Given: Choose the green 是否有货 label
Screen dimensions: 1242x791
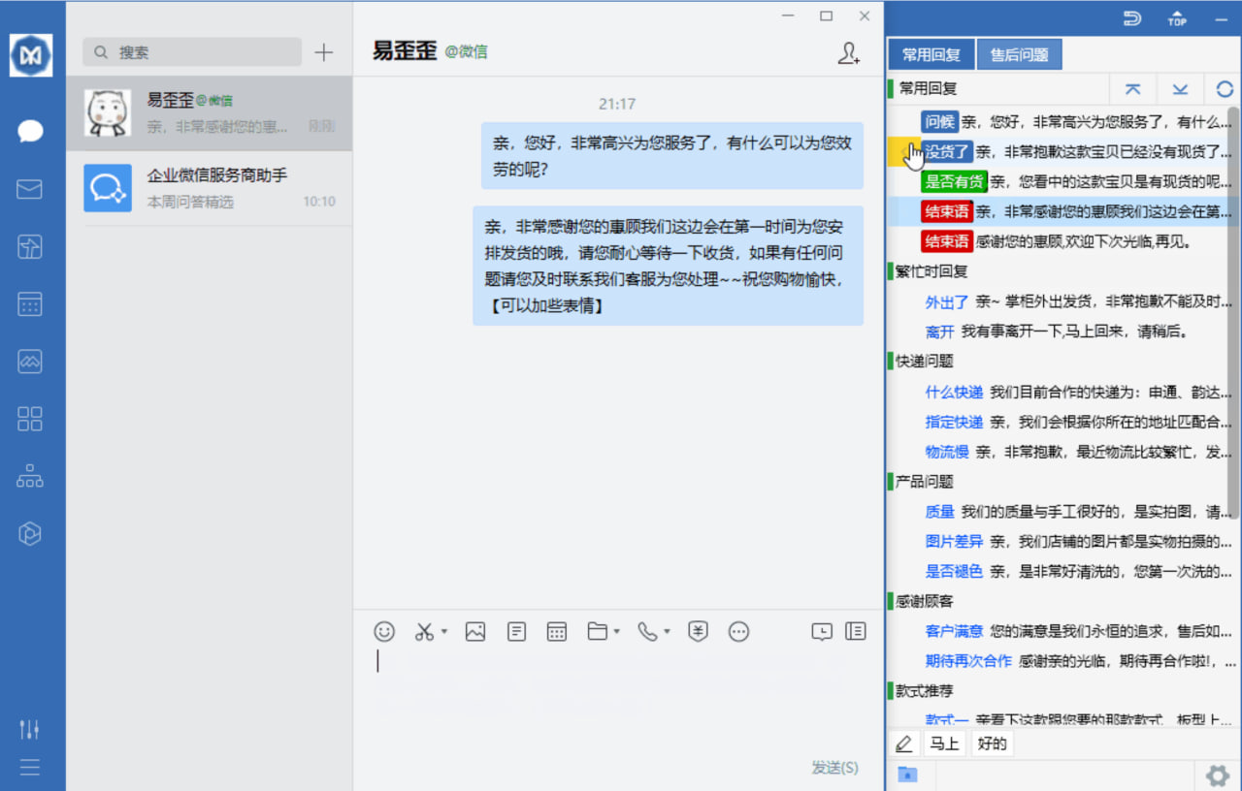Looking at the screenshot, I should [x=954, y=181].
